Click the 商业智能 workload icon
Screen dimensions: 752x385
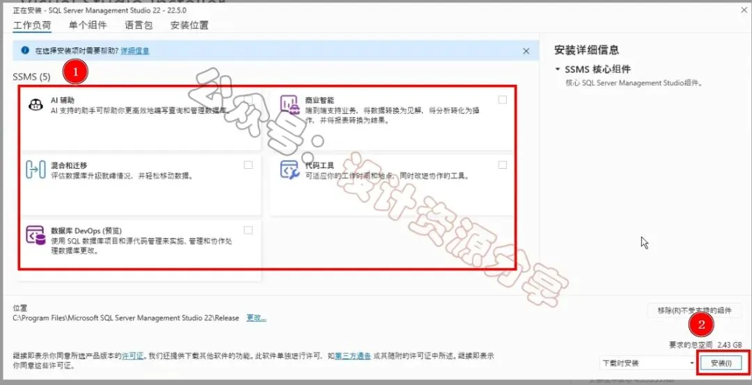[290, 105]
